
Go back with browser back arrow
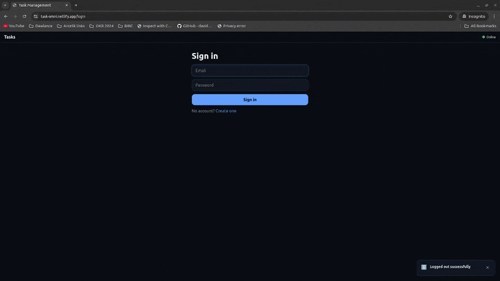6,16
